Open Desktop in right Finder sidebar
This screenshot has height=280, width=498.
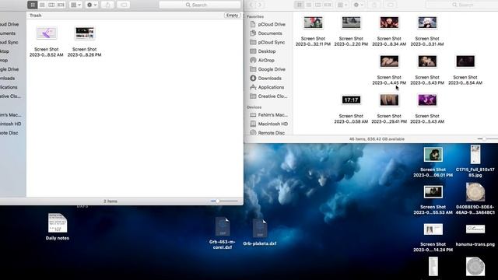pos(263,51)
